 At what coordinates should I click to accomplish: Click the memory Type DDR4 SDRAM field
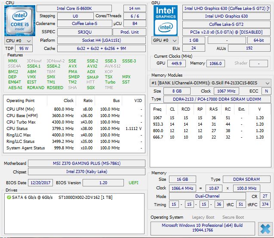pos(246,179)
